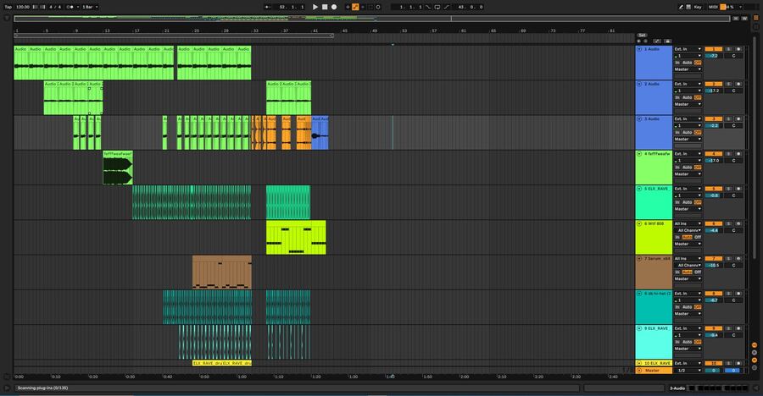The height and width of the screenshot is (396, 763).
Task: Select the 120.00 tempo field
Action: click(x=22, y=7)
